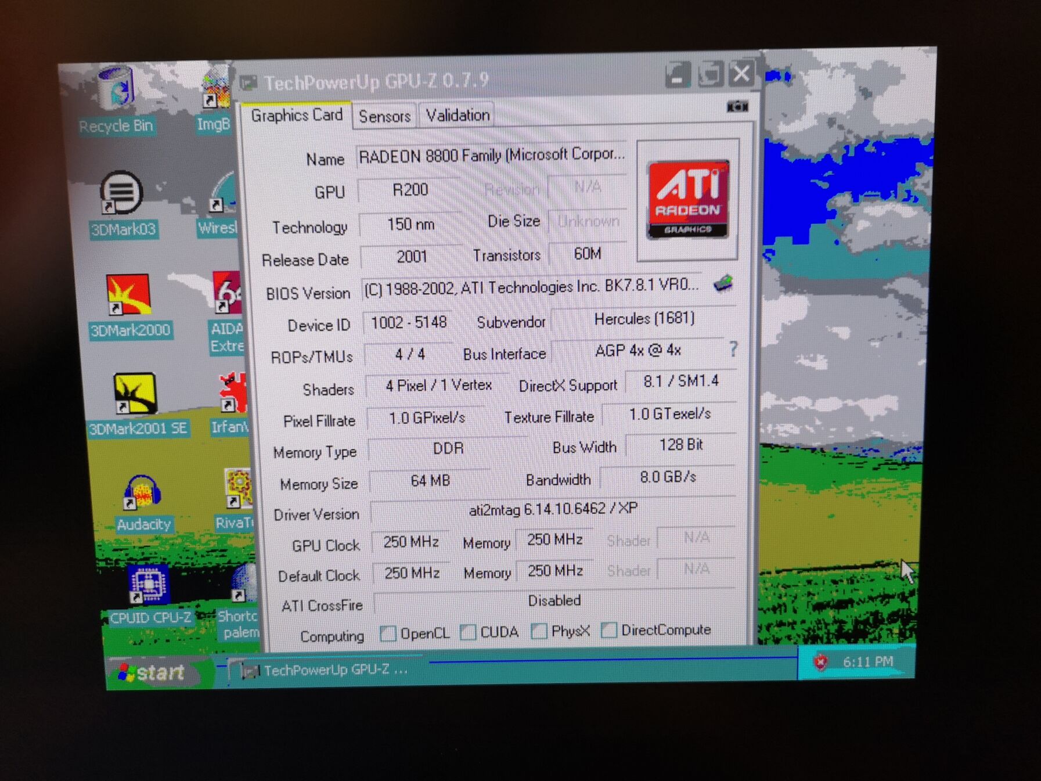Click the Driver Version field ati2mtag
Viewport: 1041px width, 781px height.
(x=553, y=509)
